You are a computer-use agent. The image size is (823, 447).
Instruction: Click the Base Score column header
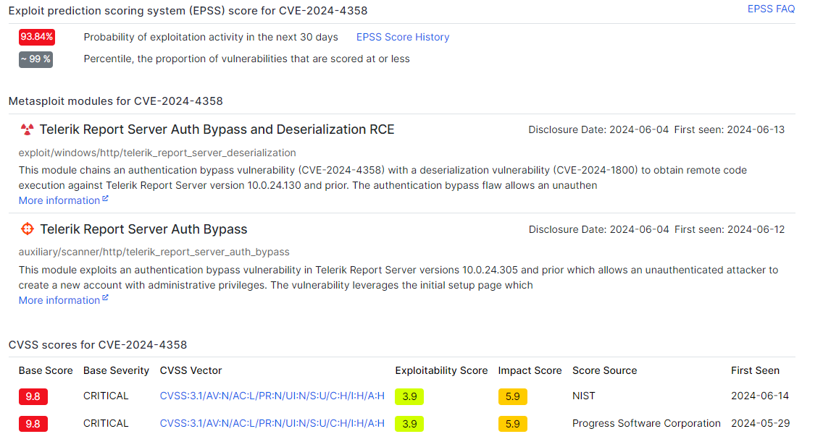[46, 370]
